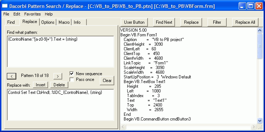Enable the Pass once checkbox
Viewport: 265px width, 132px height.
click(72, 79)
